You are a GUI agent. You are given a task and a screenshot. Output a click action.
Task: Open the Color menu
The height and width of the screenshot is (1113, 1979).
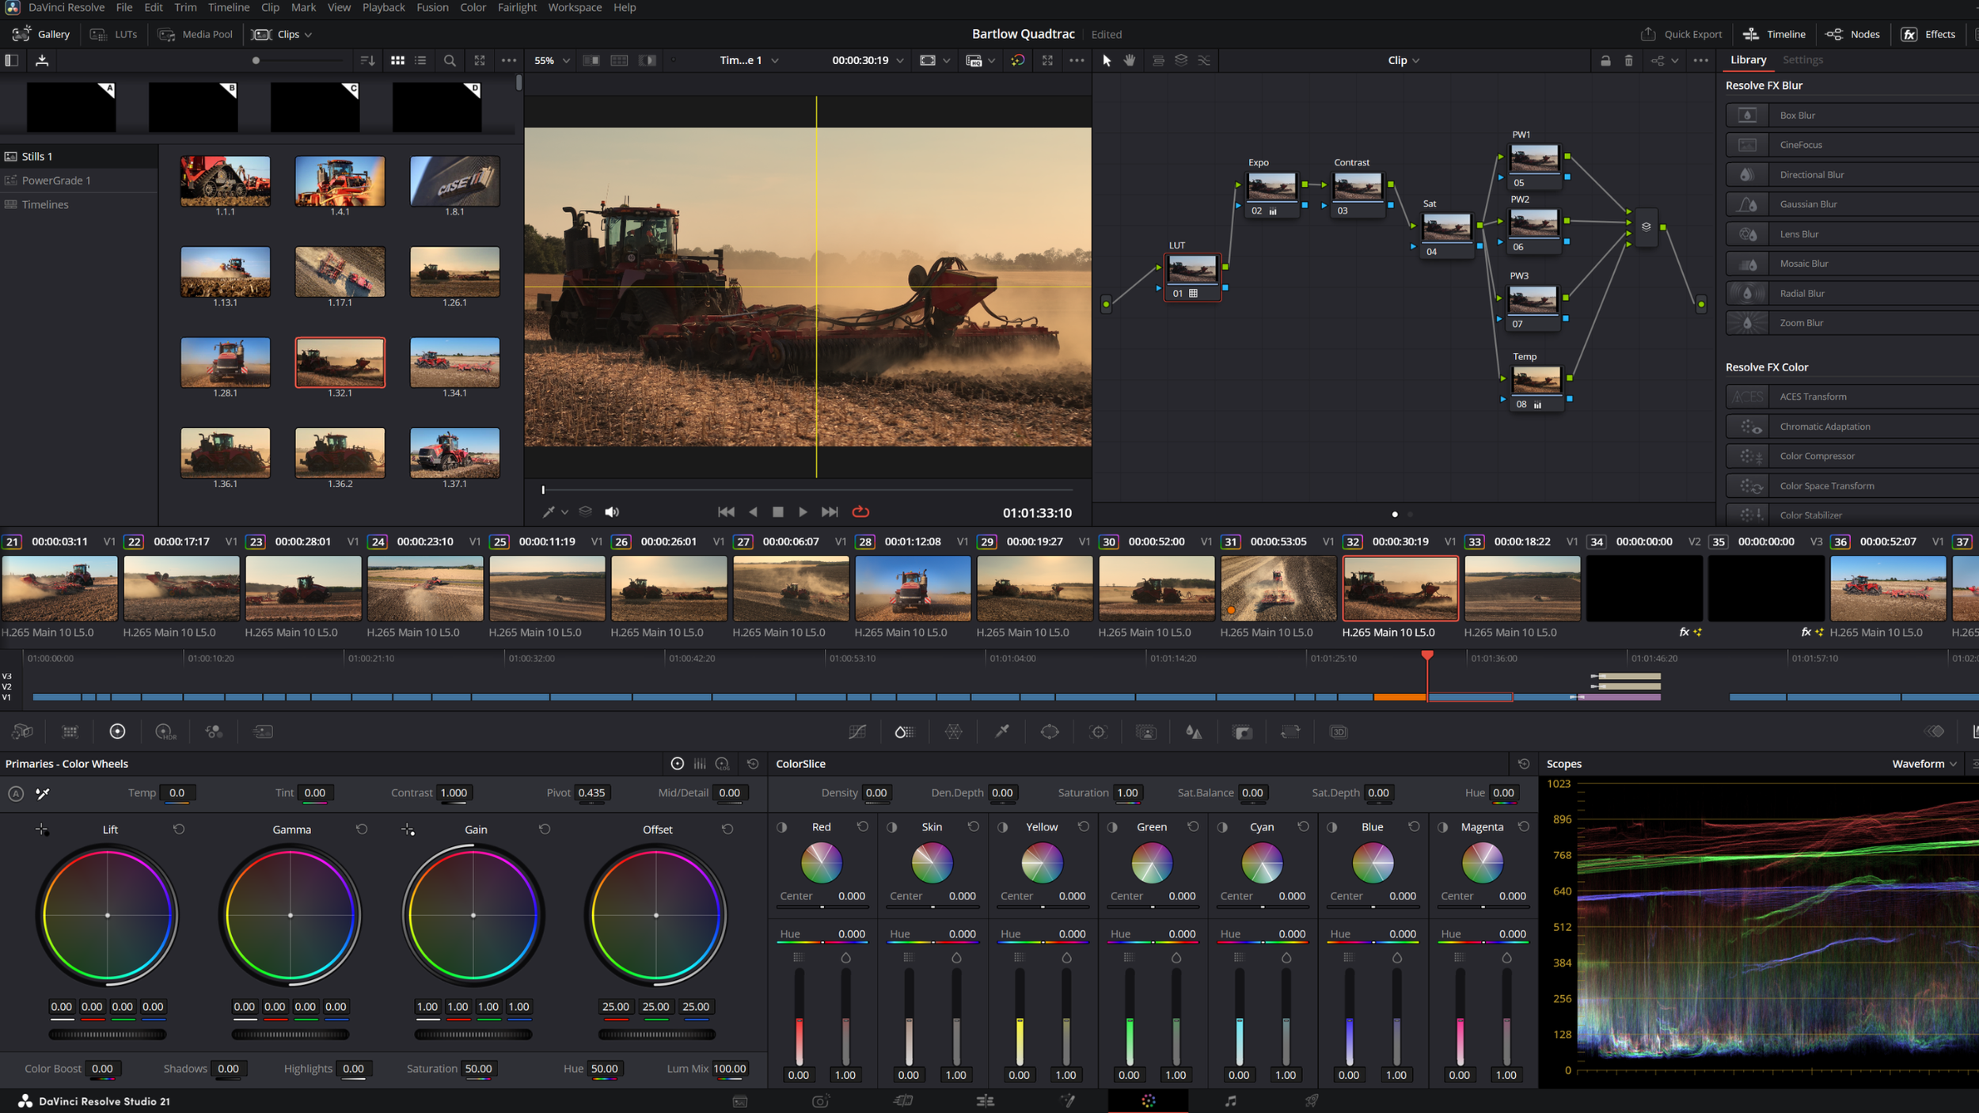pyautogui.click(x=473, y=7)
